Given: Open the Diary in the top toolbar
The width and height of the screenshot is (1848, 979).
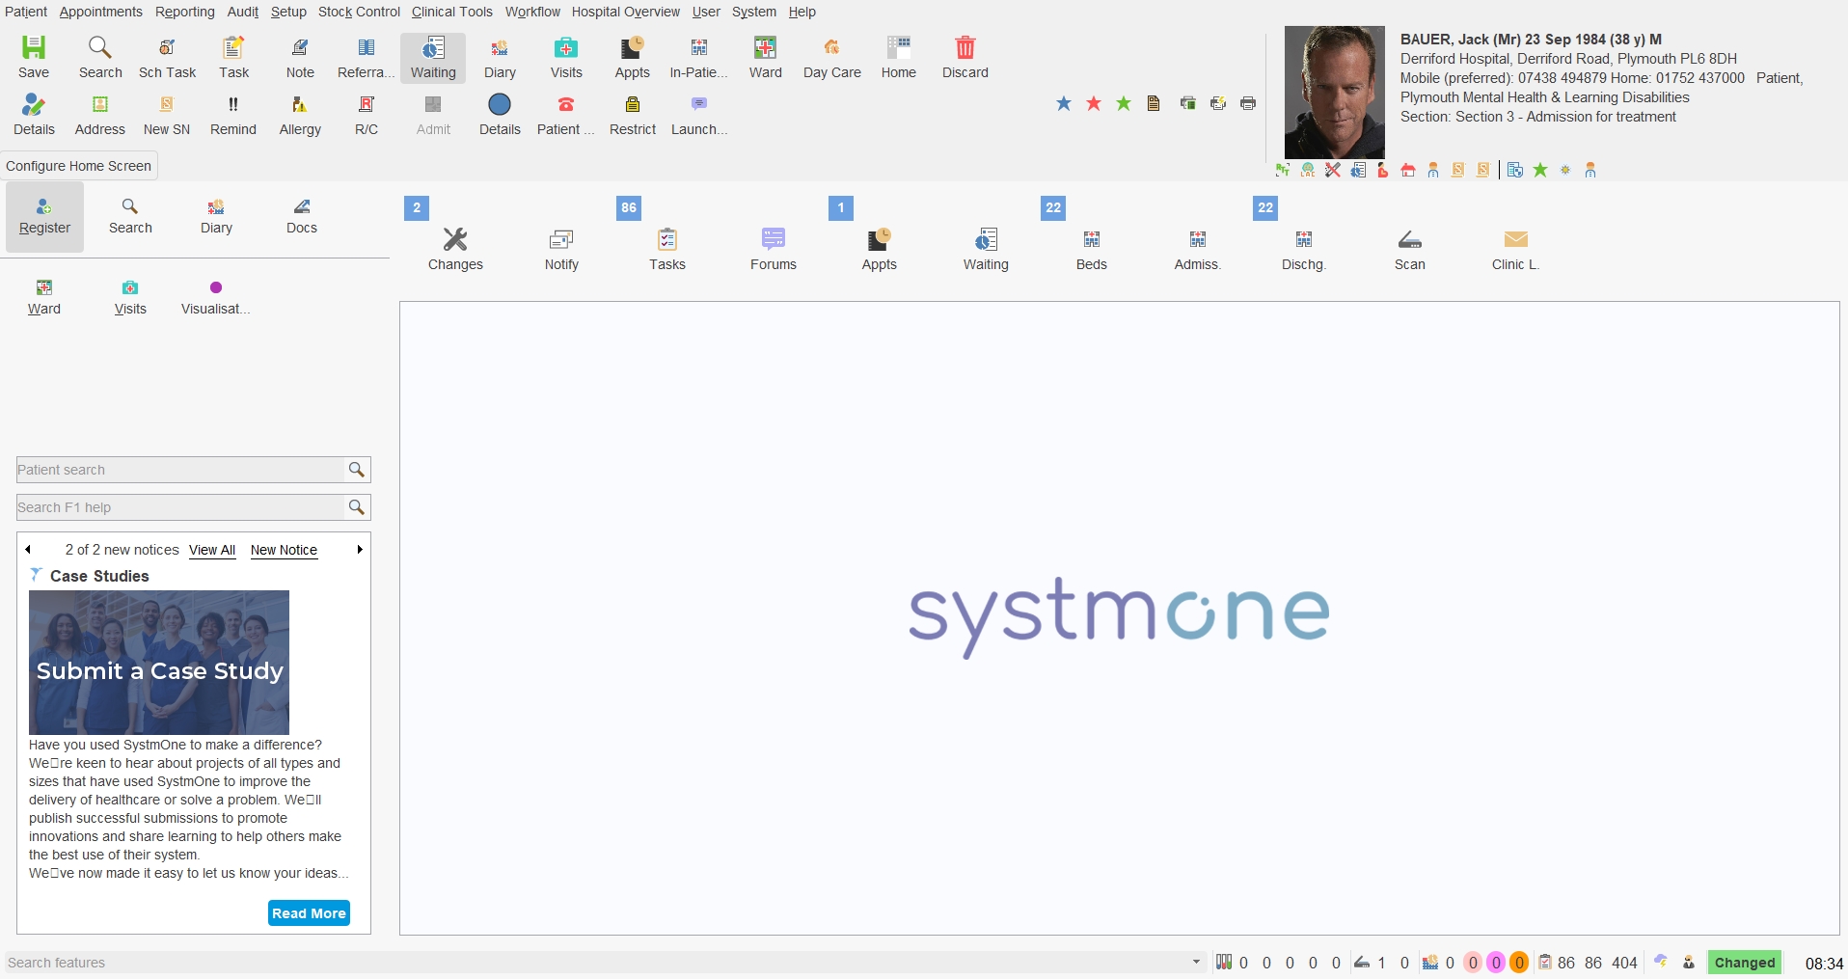Looking at the screenshot, I should pos(500,58).
